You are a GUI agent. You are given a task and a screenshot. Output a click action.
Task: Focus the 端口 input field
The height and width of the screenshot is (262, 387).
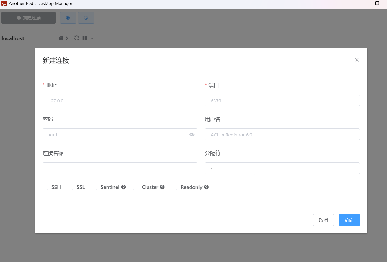click(282, 100)
